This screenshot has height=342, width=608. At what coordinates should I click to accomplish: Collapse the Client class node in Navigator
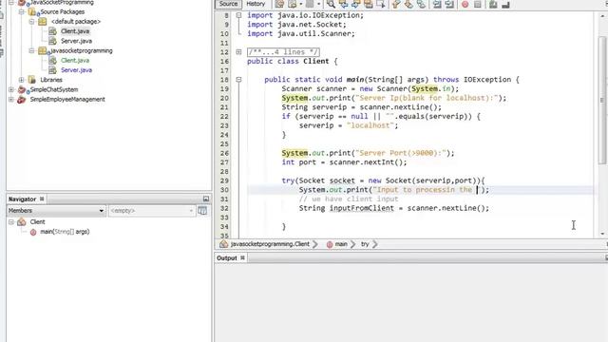pyautogui.click(x=11, y=221)
